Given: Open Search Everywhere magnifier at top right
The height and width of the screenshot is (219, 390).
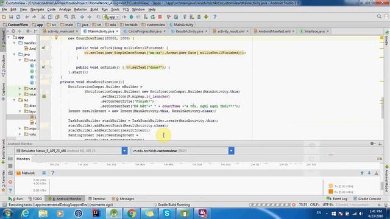Looking at the screenshot, I should coord(379,16).
